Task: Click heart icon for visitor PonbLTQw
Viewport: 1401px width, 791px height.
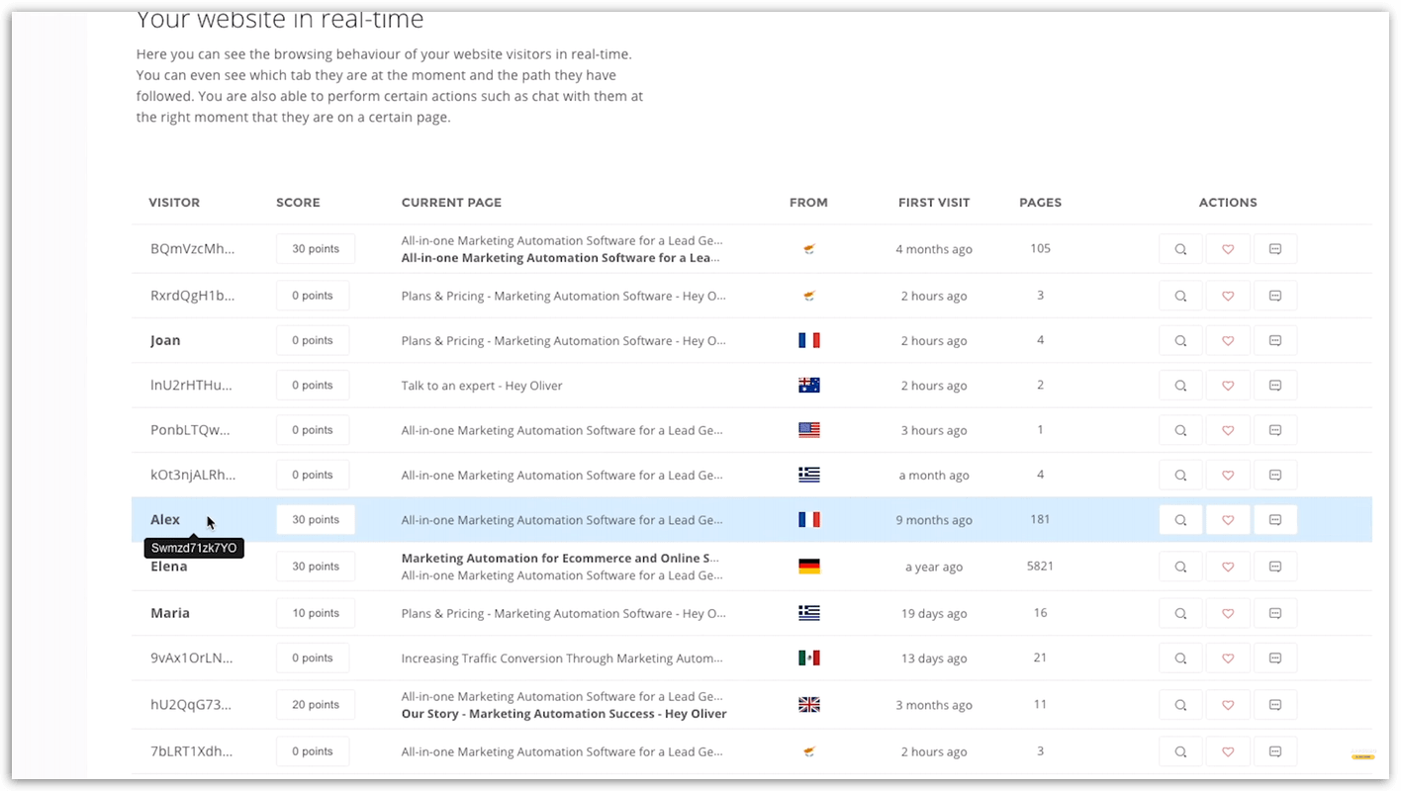Action: click(x=1228, y=430)
